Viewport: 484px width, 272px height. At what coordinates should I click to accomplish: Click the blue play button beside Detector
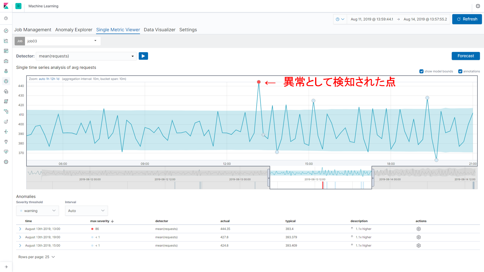(143, 56)
